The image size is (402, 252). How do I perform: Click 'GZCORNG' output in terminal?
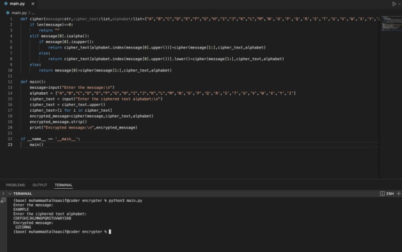(23, 227)
